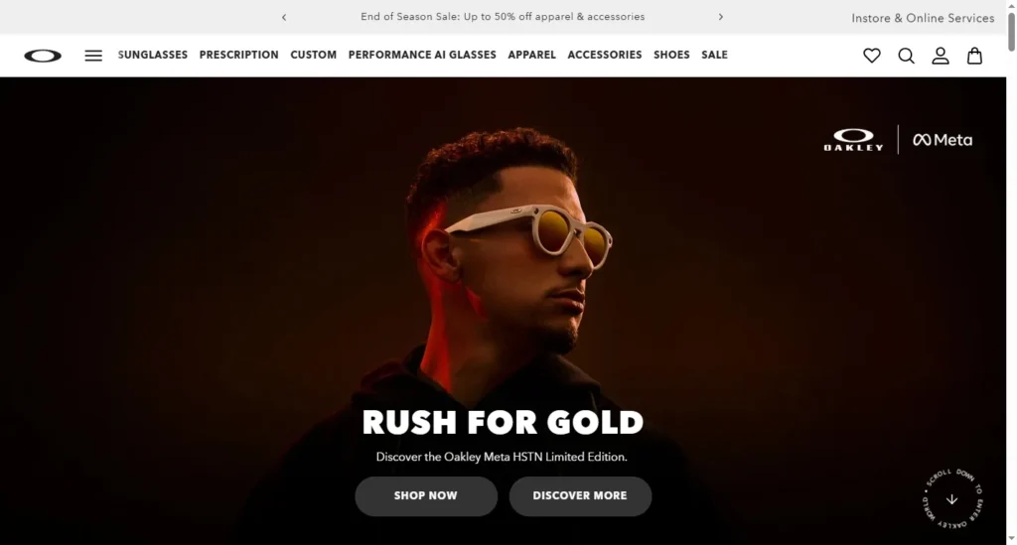Image resolution: width=1017 pixels, height=545 pixels.
Task: Open Performance AI Glasses menu
Action: click(x=422, y=55)
